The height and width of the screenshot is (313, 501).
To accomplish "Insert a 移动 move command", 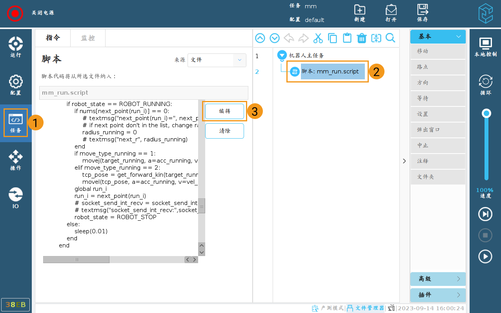I will 438,51.
